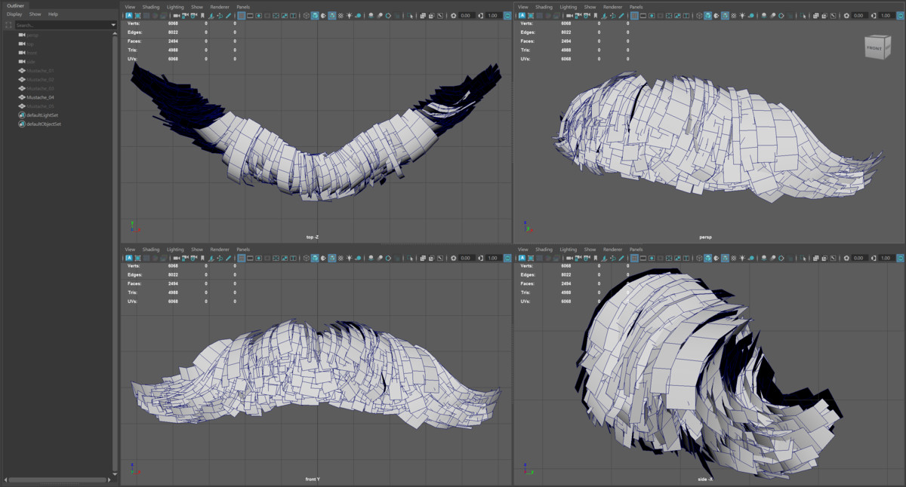Select smooth shade all in side-X panel

[x=707, y=258]
